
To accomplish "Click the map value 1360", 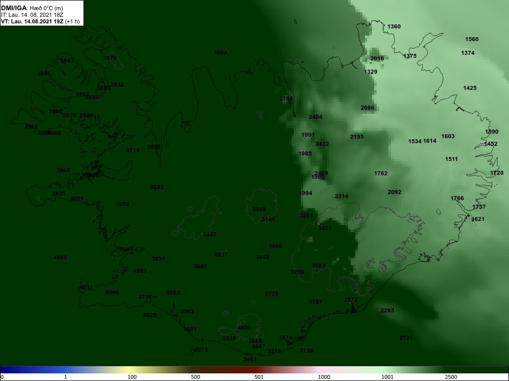I will (x=394, y=26).
